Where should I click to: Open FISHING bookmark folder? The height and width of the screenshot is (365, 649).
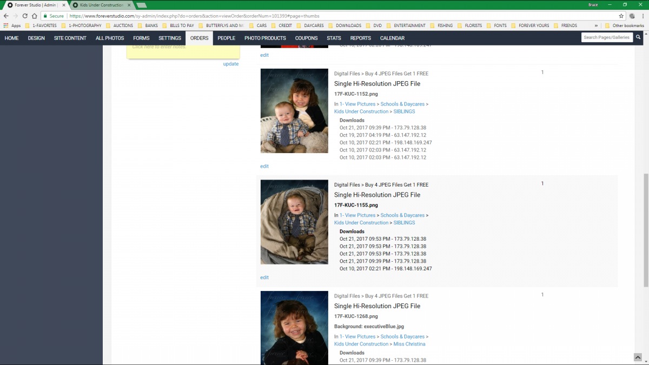pos(441,25)
